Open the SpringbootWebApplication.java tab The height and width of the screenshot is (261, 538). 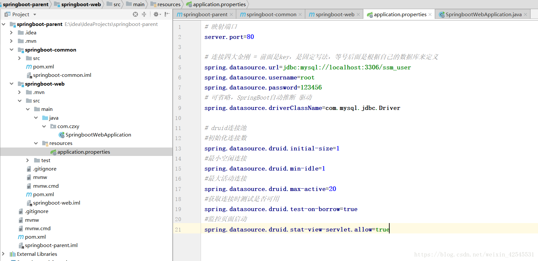coord(483,15)
